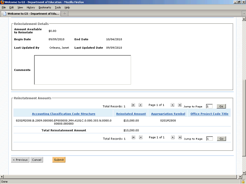Click the reinstated amount $10,000.00 row cell
This screenshot has height=184, width=246.
pyautogui.click(x=131, y=120)
